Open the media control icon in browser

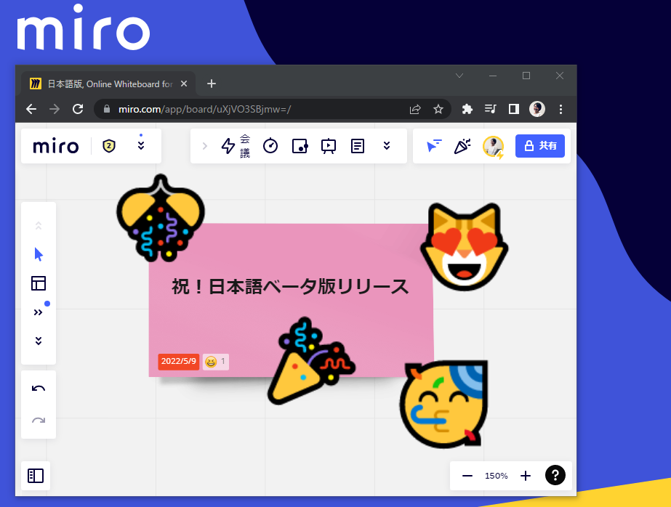pos(491,109)
